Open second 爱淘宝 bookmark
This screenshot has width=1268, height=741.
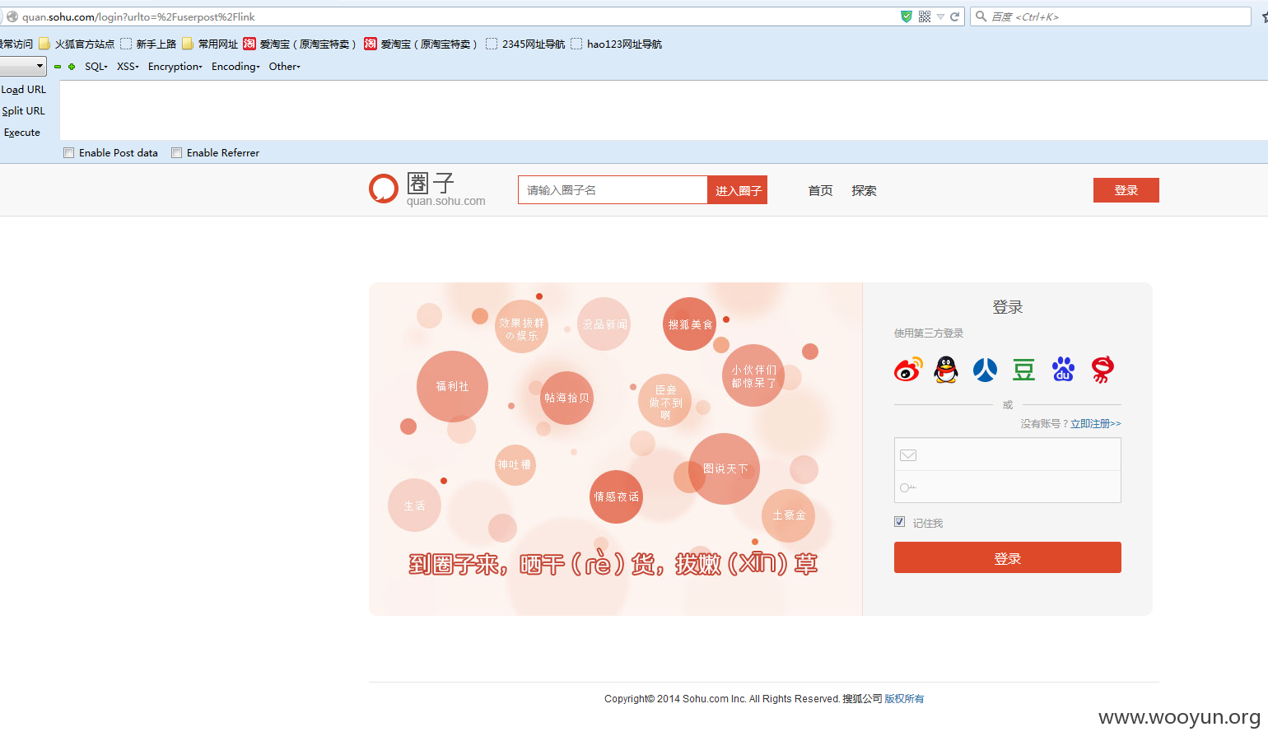pyautogui.click(x=421, y=44)
